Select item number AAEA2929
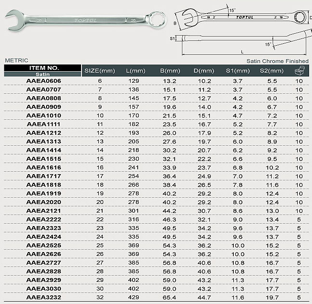 (x=44, y=280)
